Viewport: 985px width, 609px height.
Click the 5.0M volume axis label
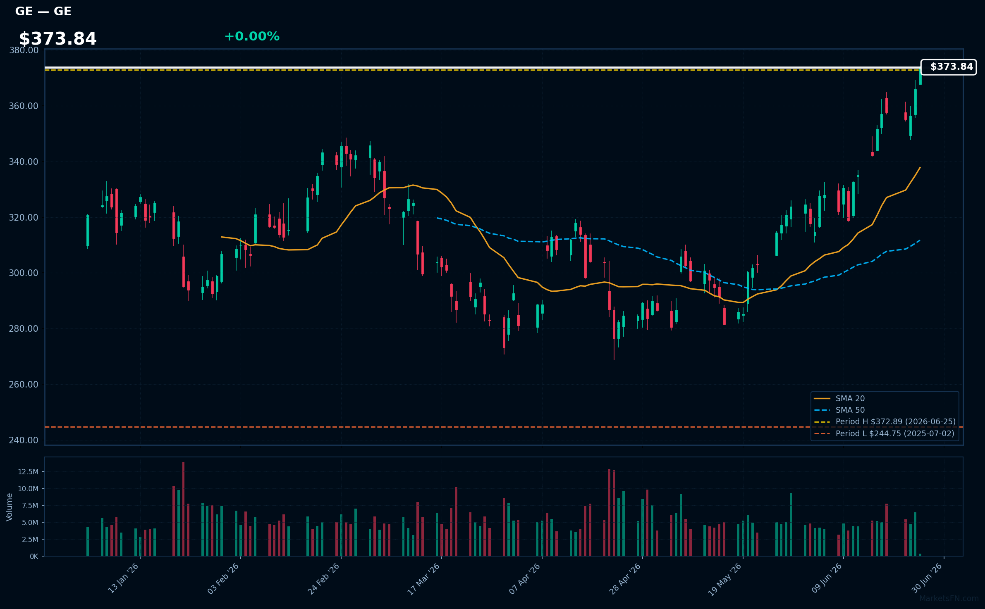click(30, 523)
